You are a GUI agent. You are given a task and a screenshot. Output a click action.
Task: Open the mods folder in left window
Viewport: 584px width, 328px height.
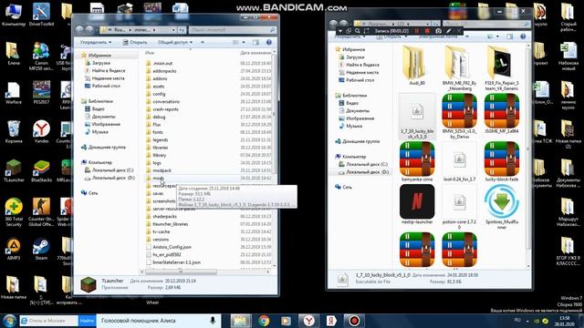(x=158, y=179)
